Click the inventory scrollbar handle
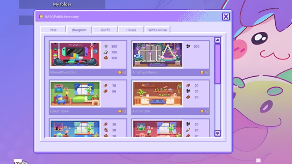The width and height of the screenshot is (292, 164). 217,64
